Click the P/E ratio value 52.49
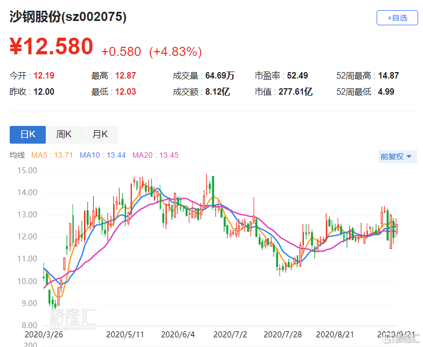 coord(297,76)
